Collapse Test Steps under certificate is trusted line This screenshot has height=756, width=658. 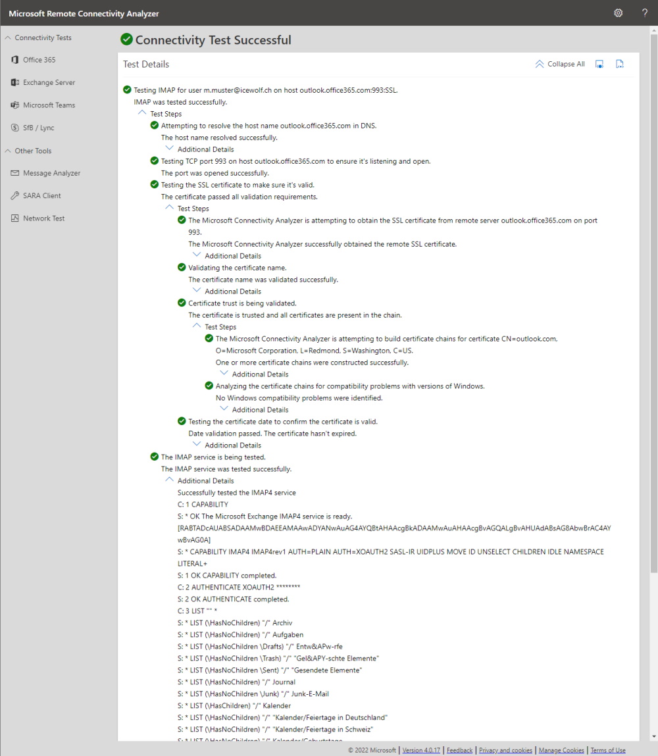click(x=197, y=326)
